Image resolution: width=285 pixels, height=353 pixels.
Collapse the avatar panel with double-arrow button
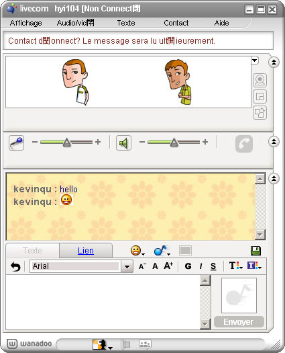pyautogui.click(x=274, y=62)
